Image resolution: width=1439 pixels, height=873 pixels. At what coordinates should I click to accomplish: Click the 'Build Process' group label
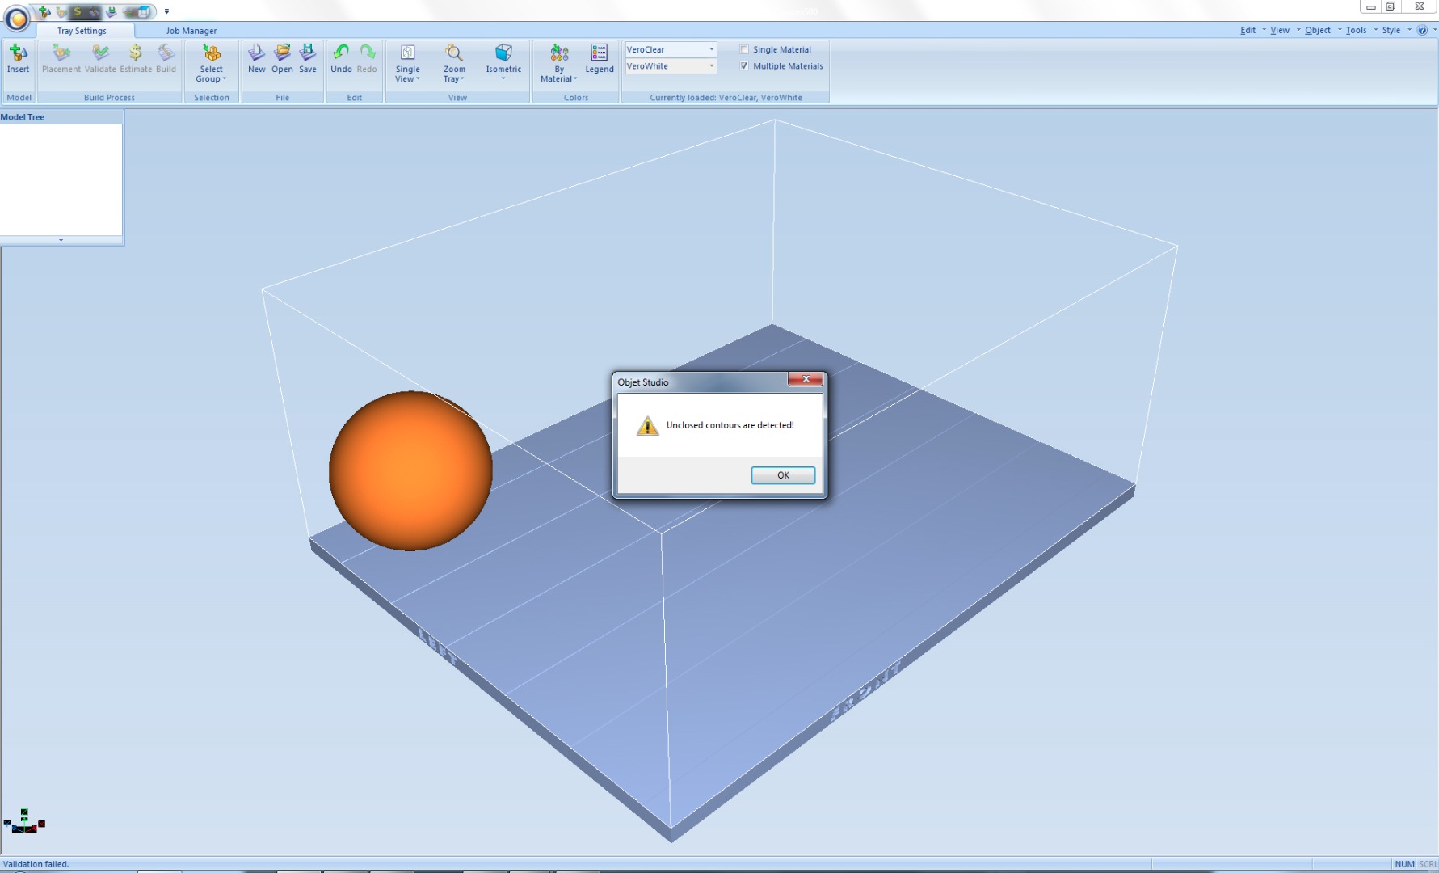(109, 98)
